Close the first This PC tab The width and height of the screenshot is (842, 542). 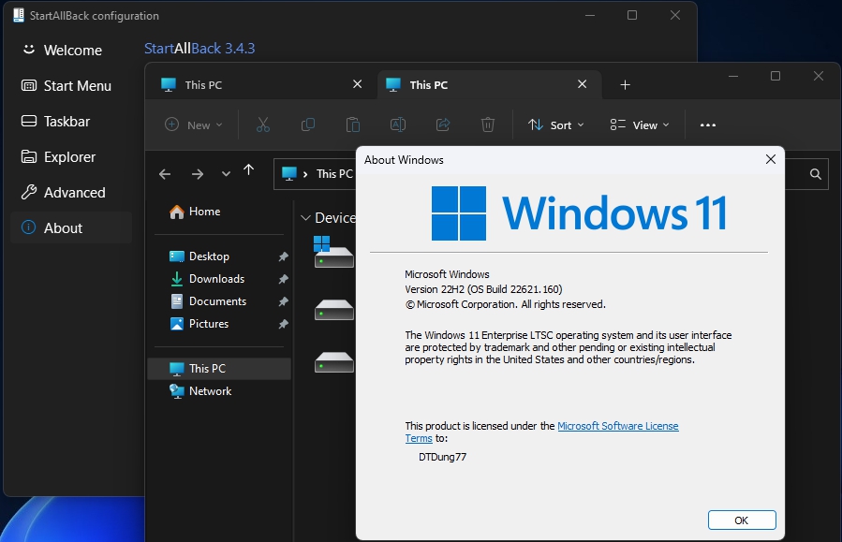(357, 84)
